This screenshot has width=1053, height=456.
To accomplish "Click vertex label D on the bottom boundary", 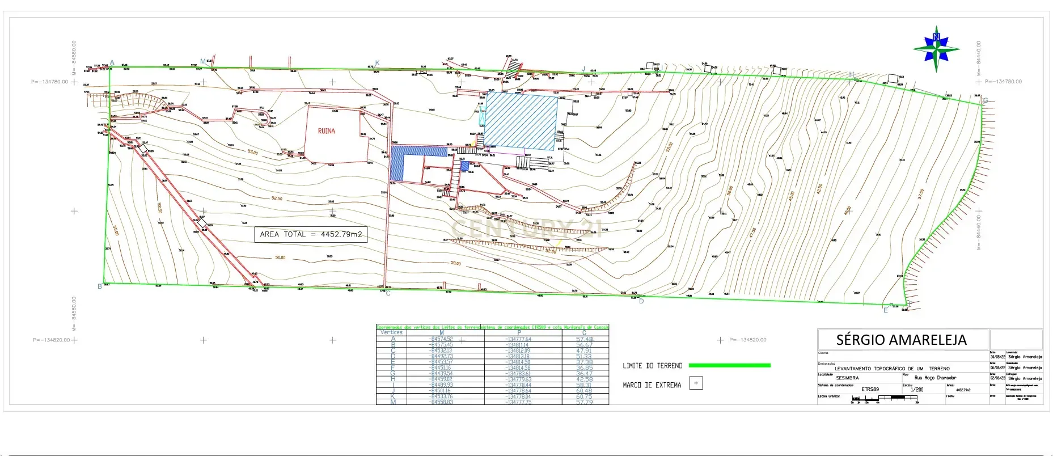I will click(641, 301).
